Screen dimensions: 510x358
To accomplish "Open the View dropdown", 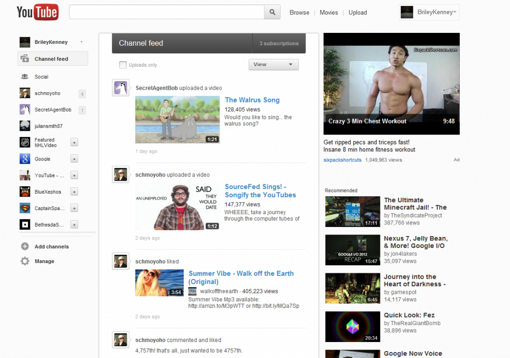I will [x=273, y=65].
